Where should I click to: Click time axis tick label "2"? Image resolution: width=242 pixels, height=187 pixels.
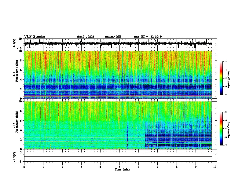pyautogui.click(x=62, y=167)
